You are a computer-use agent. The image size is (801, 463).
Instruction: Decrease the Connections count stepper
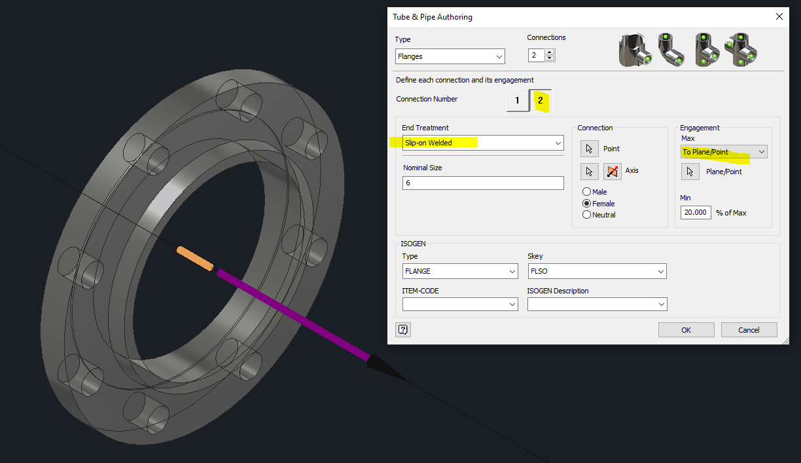pos(550,59)
